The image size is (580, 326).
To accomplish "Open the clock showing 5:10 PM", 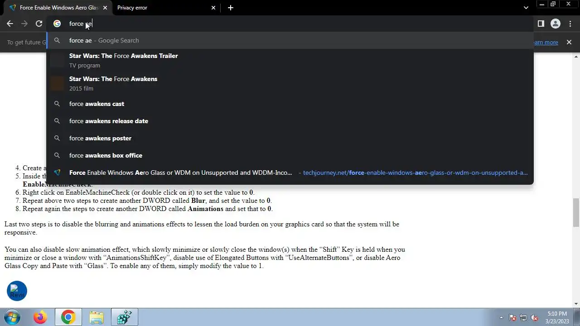I will [x=557, y=317].
